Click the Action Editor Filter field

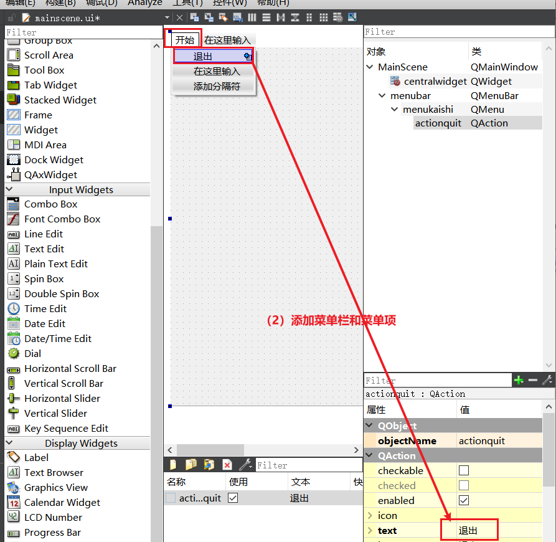[309, 465]
